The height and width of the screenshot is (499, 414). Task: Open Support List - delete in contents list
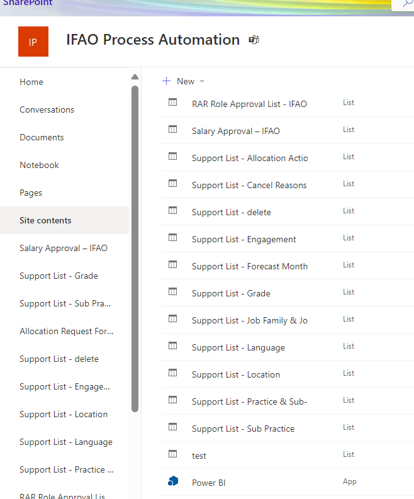coord(232,212)
